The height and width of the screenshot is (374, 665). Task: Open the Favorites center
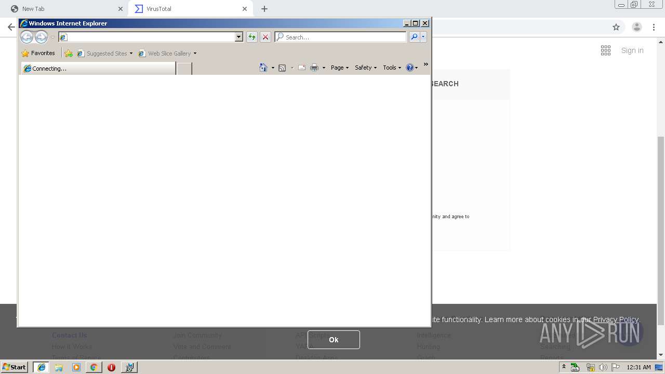click(38, 53)
